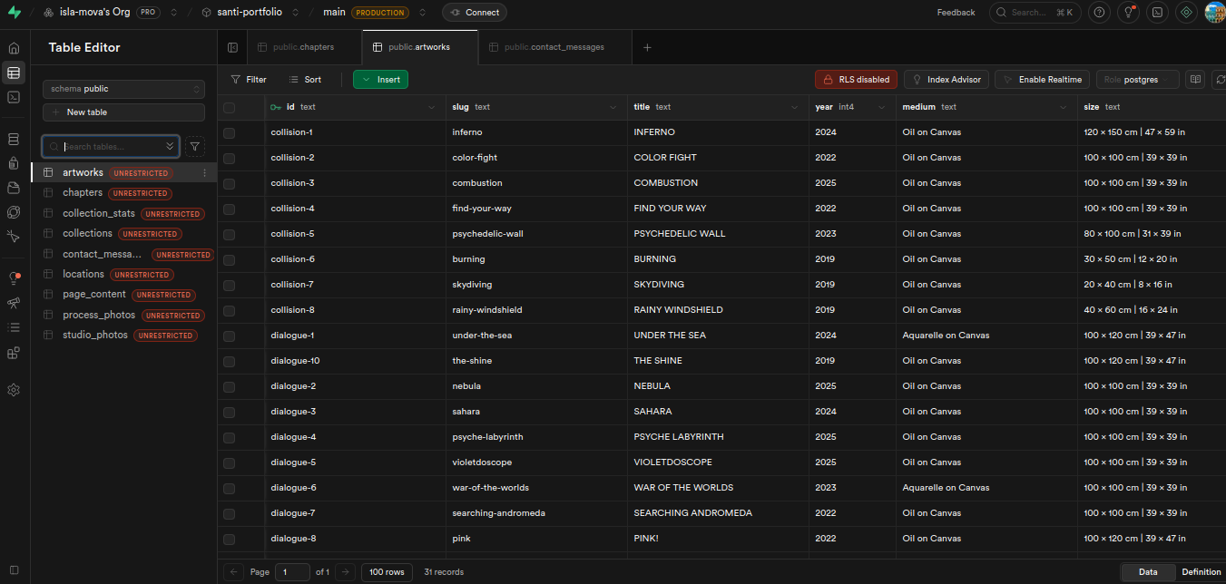Open the schema public dropdown

tap(123, 89)
